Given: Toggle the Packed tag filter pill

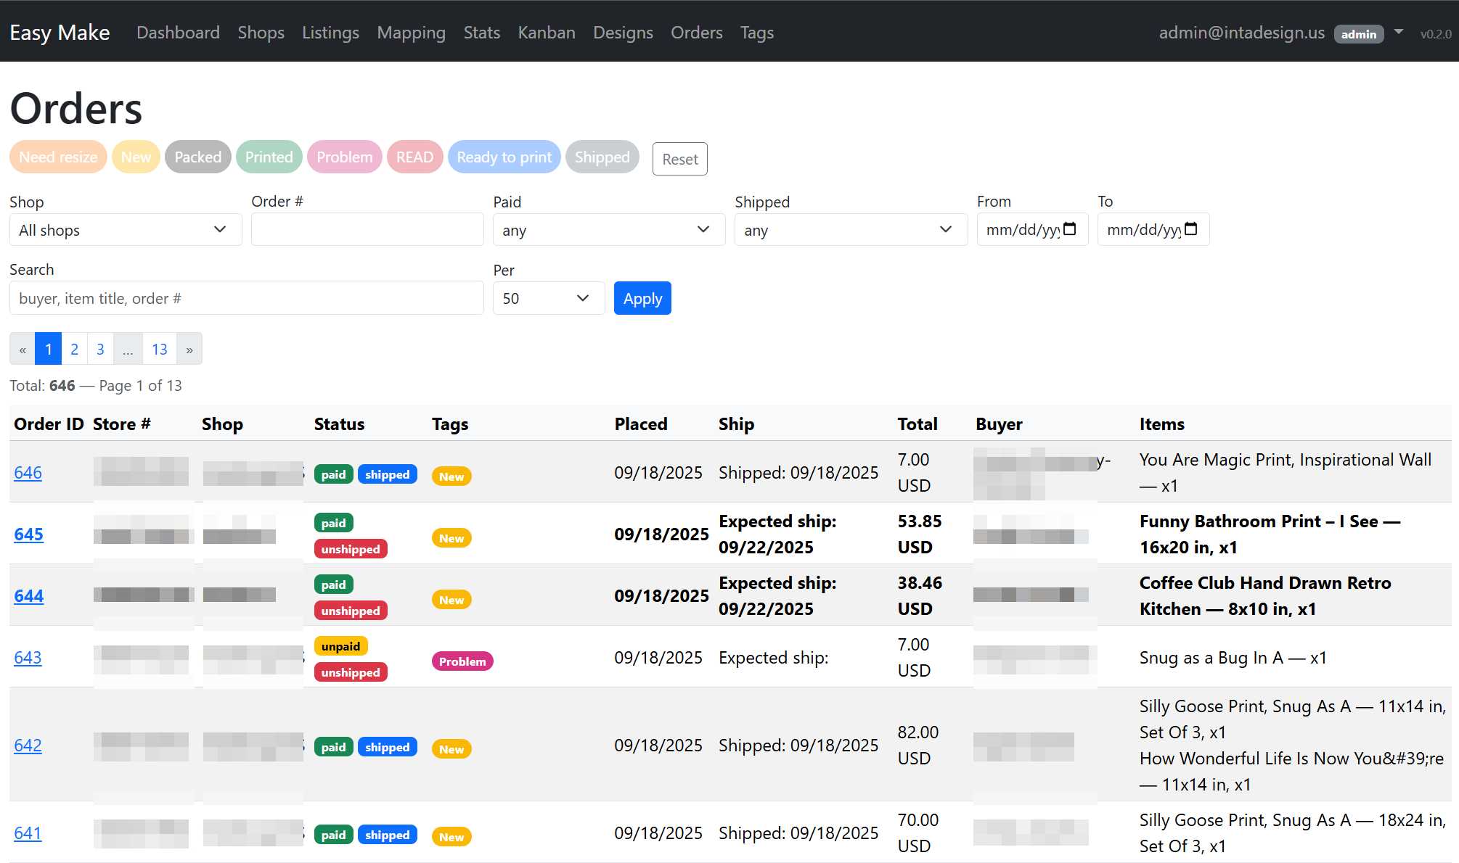Looking at the screenshot, I should click(x=197, y=157).
